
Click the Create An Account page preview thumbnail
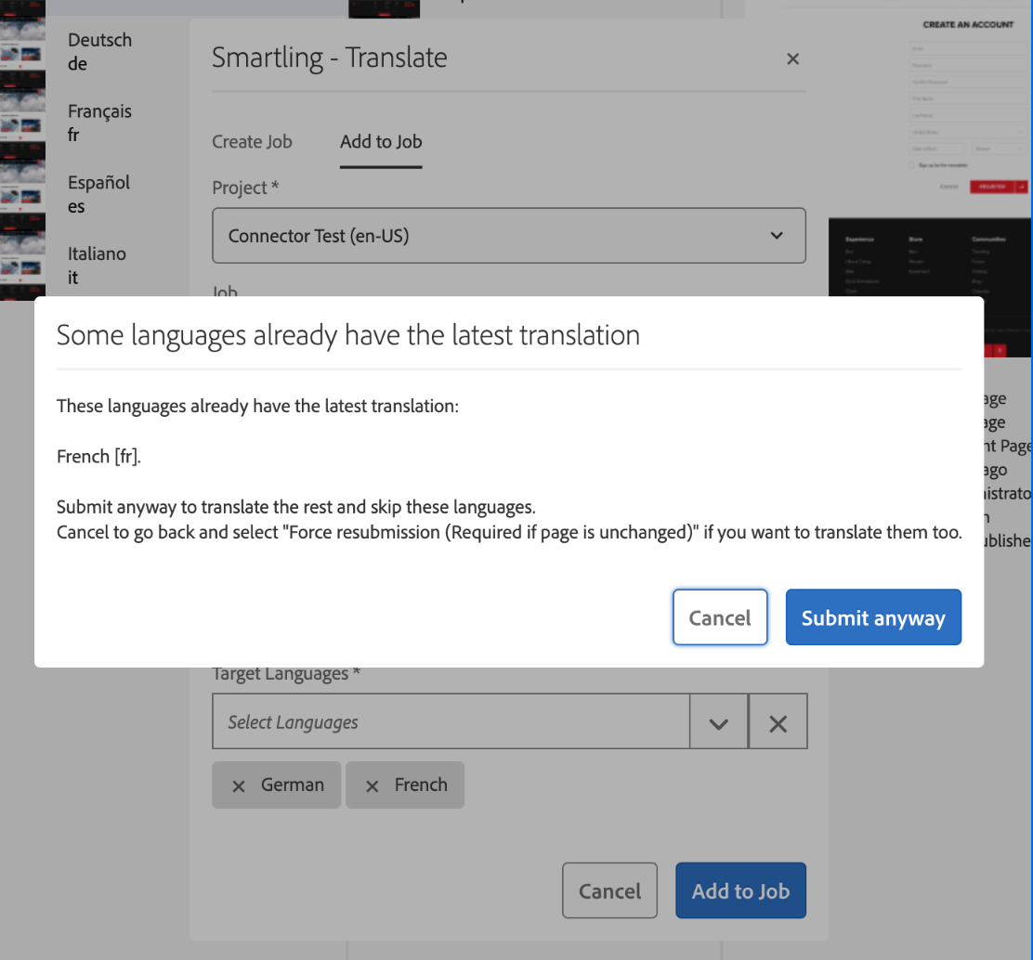930,177
